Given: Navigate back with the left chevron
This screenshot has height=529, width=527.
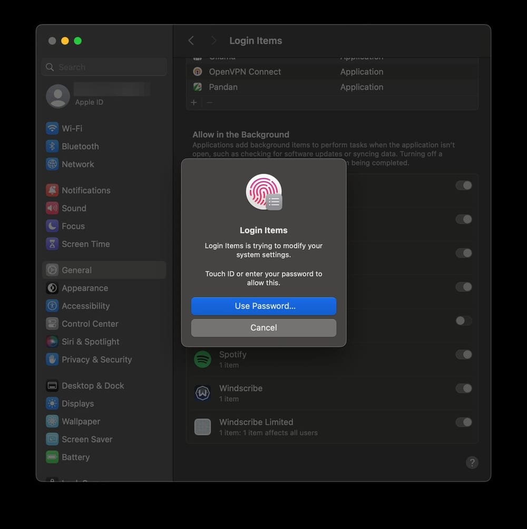Looking at the screenshot, I should pos(191,40).
